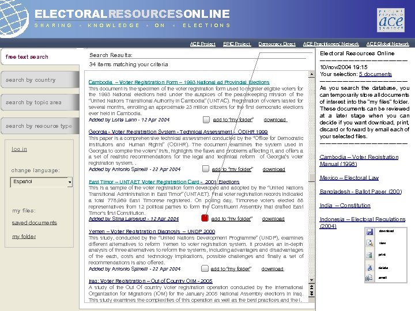Open Iraq Voter Registration OIM result
The width and height of the screenshot is (415, 311).
[150, 281]
